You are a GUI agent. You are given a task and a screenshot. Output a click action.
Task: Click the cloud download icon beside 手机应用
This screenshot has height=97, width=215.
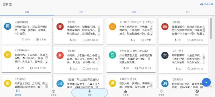202,4
